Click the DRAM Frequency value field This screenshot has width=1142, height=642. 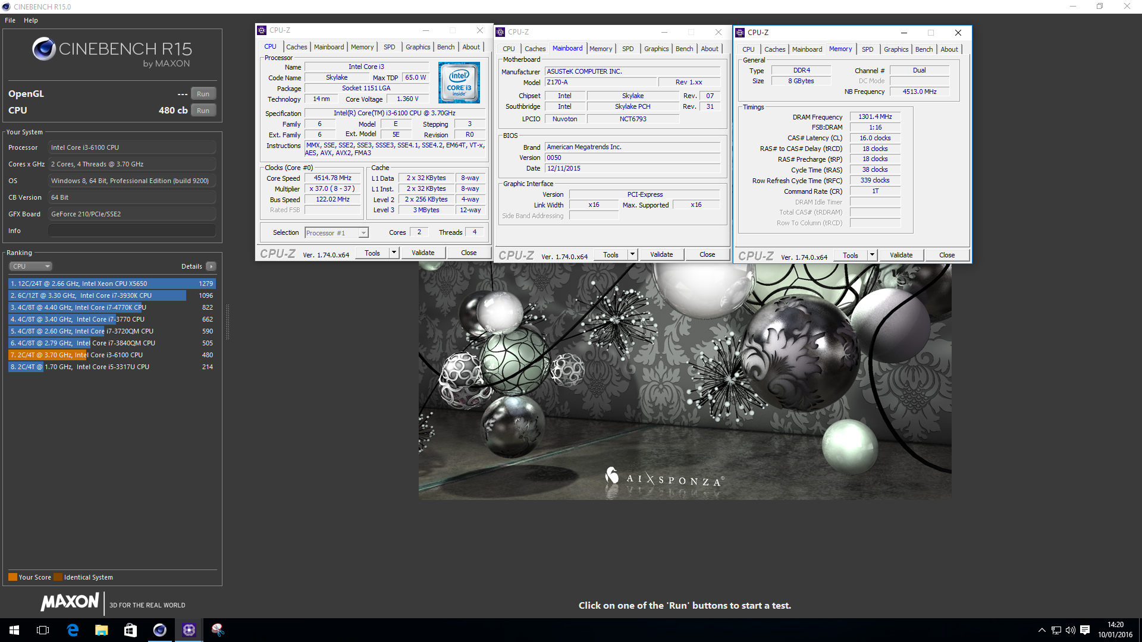click(875, 117)
